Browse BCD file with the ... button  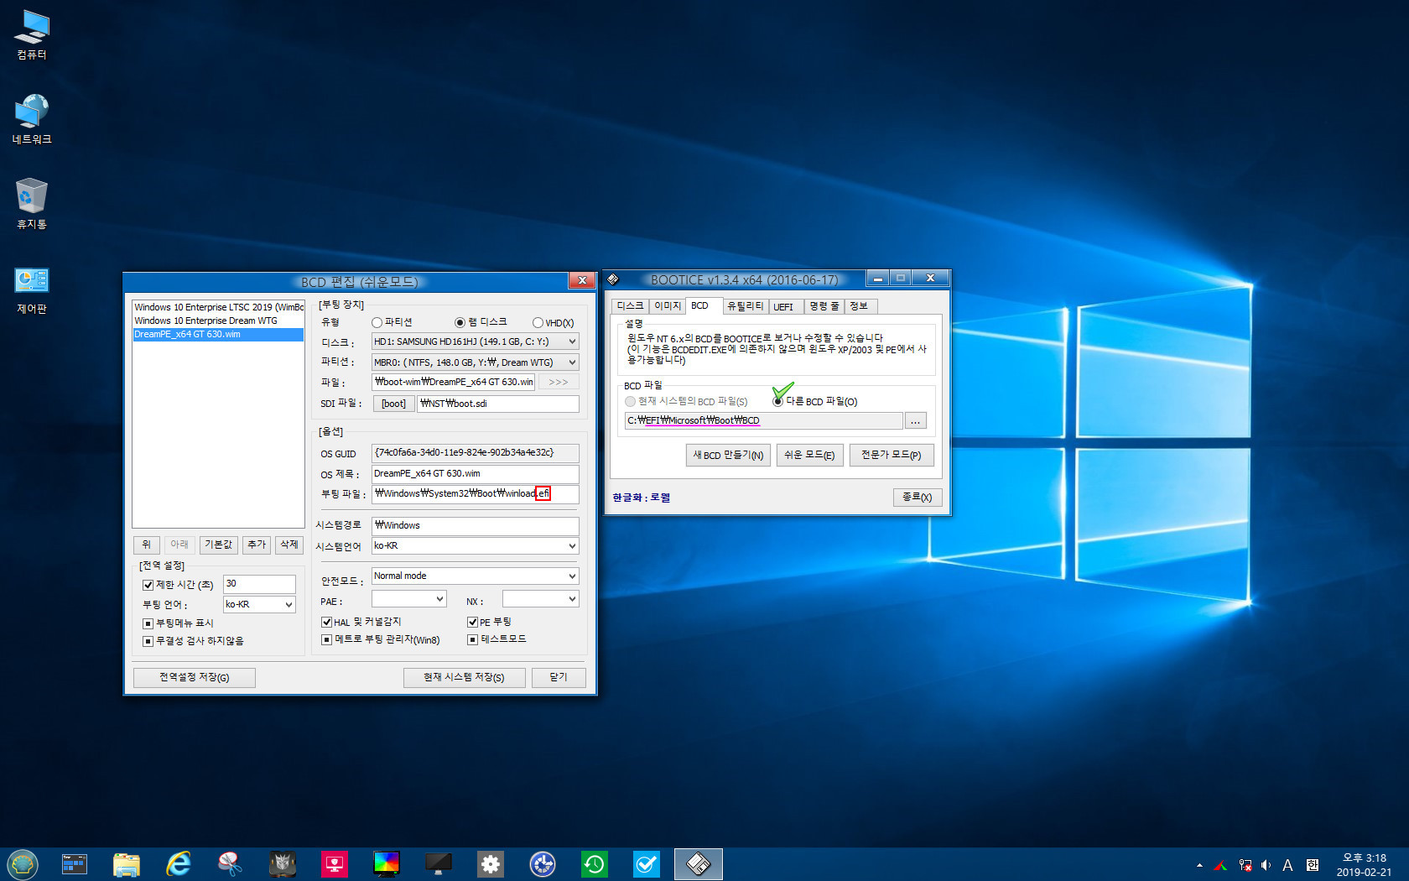(916, 420)
